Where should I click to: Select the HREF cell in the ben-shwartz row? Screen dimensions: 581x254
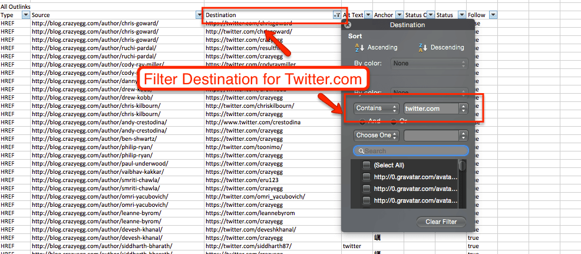(15, 138)
